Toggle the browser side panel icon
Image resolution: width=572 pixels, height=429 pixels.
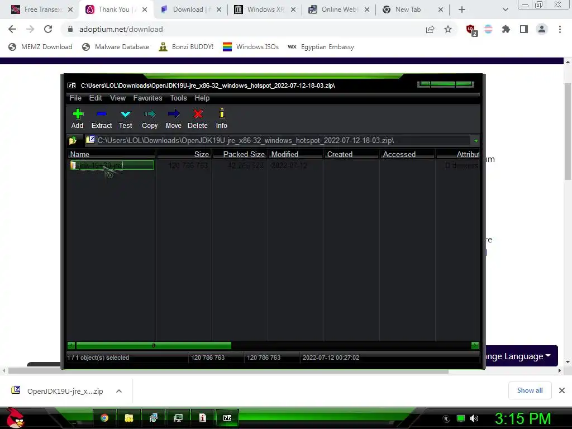(524, 29)
